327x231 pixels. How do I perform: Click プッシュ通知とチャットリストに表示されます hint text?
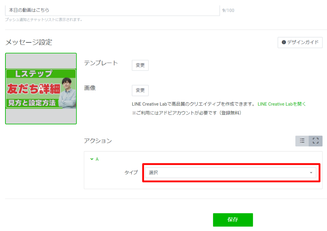click(x=44, y=20)
